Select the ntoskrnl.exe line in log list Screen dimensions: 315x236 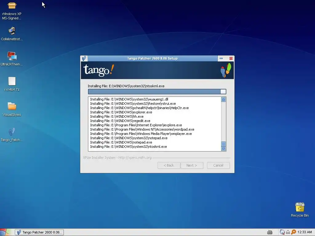(129, 147)
